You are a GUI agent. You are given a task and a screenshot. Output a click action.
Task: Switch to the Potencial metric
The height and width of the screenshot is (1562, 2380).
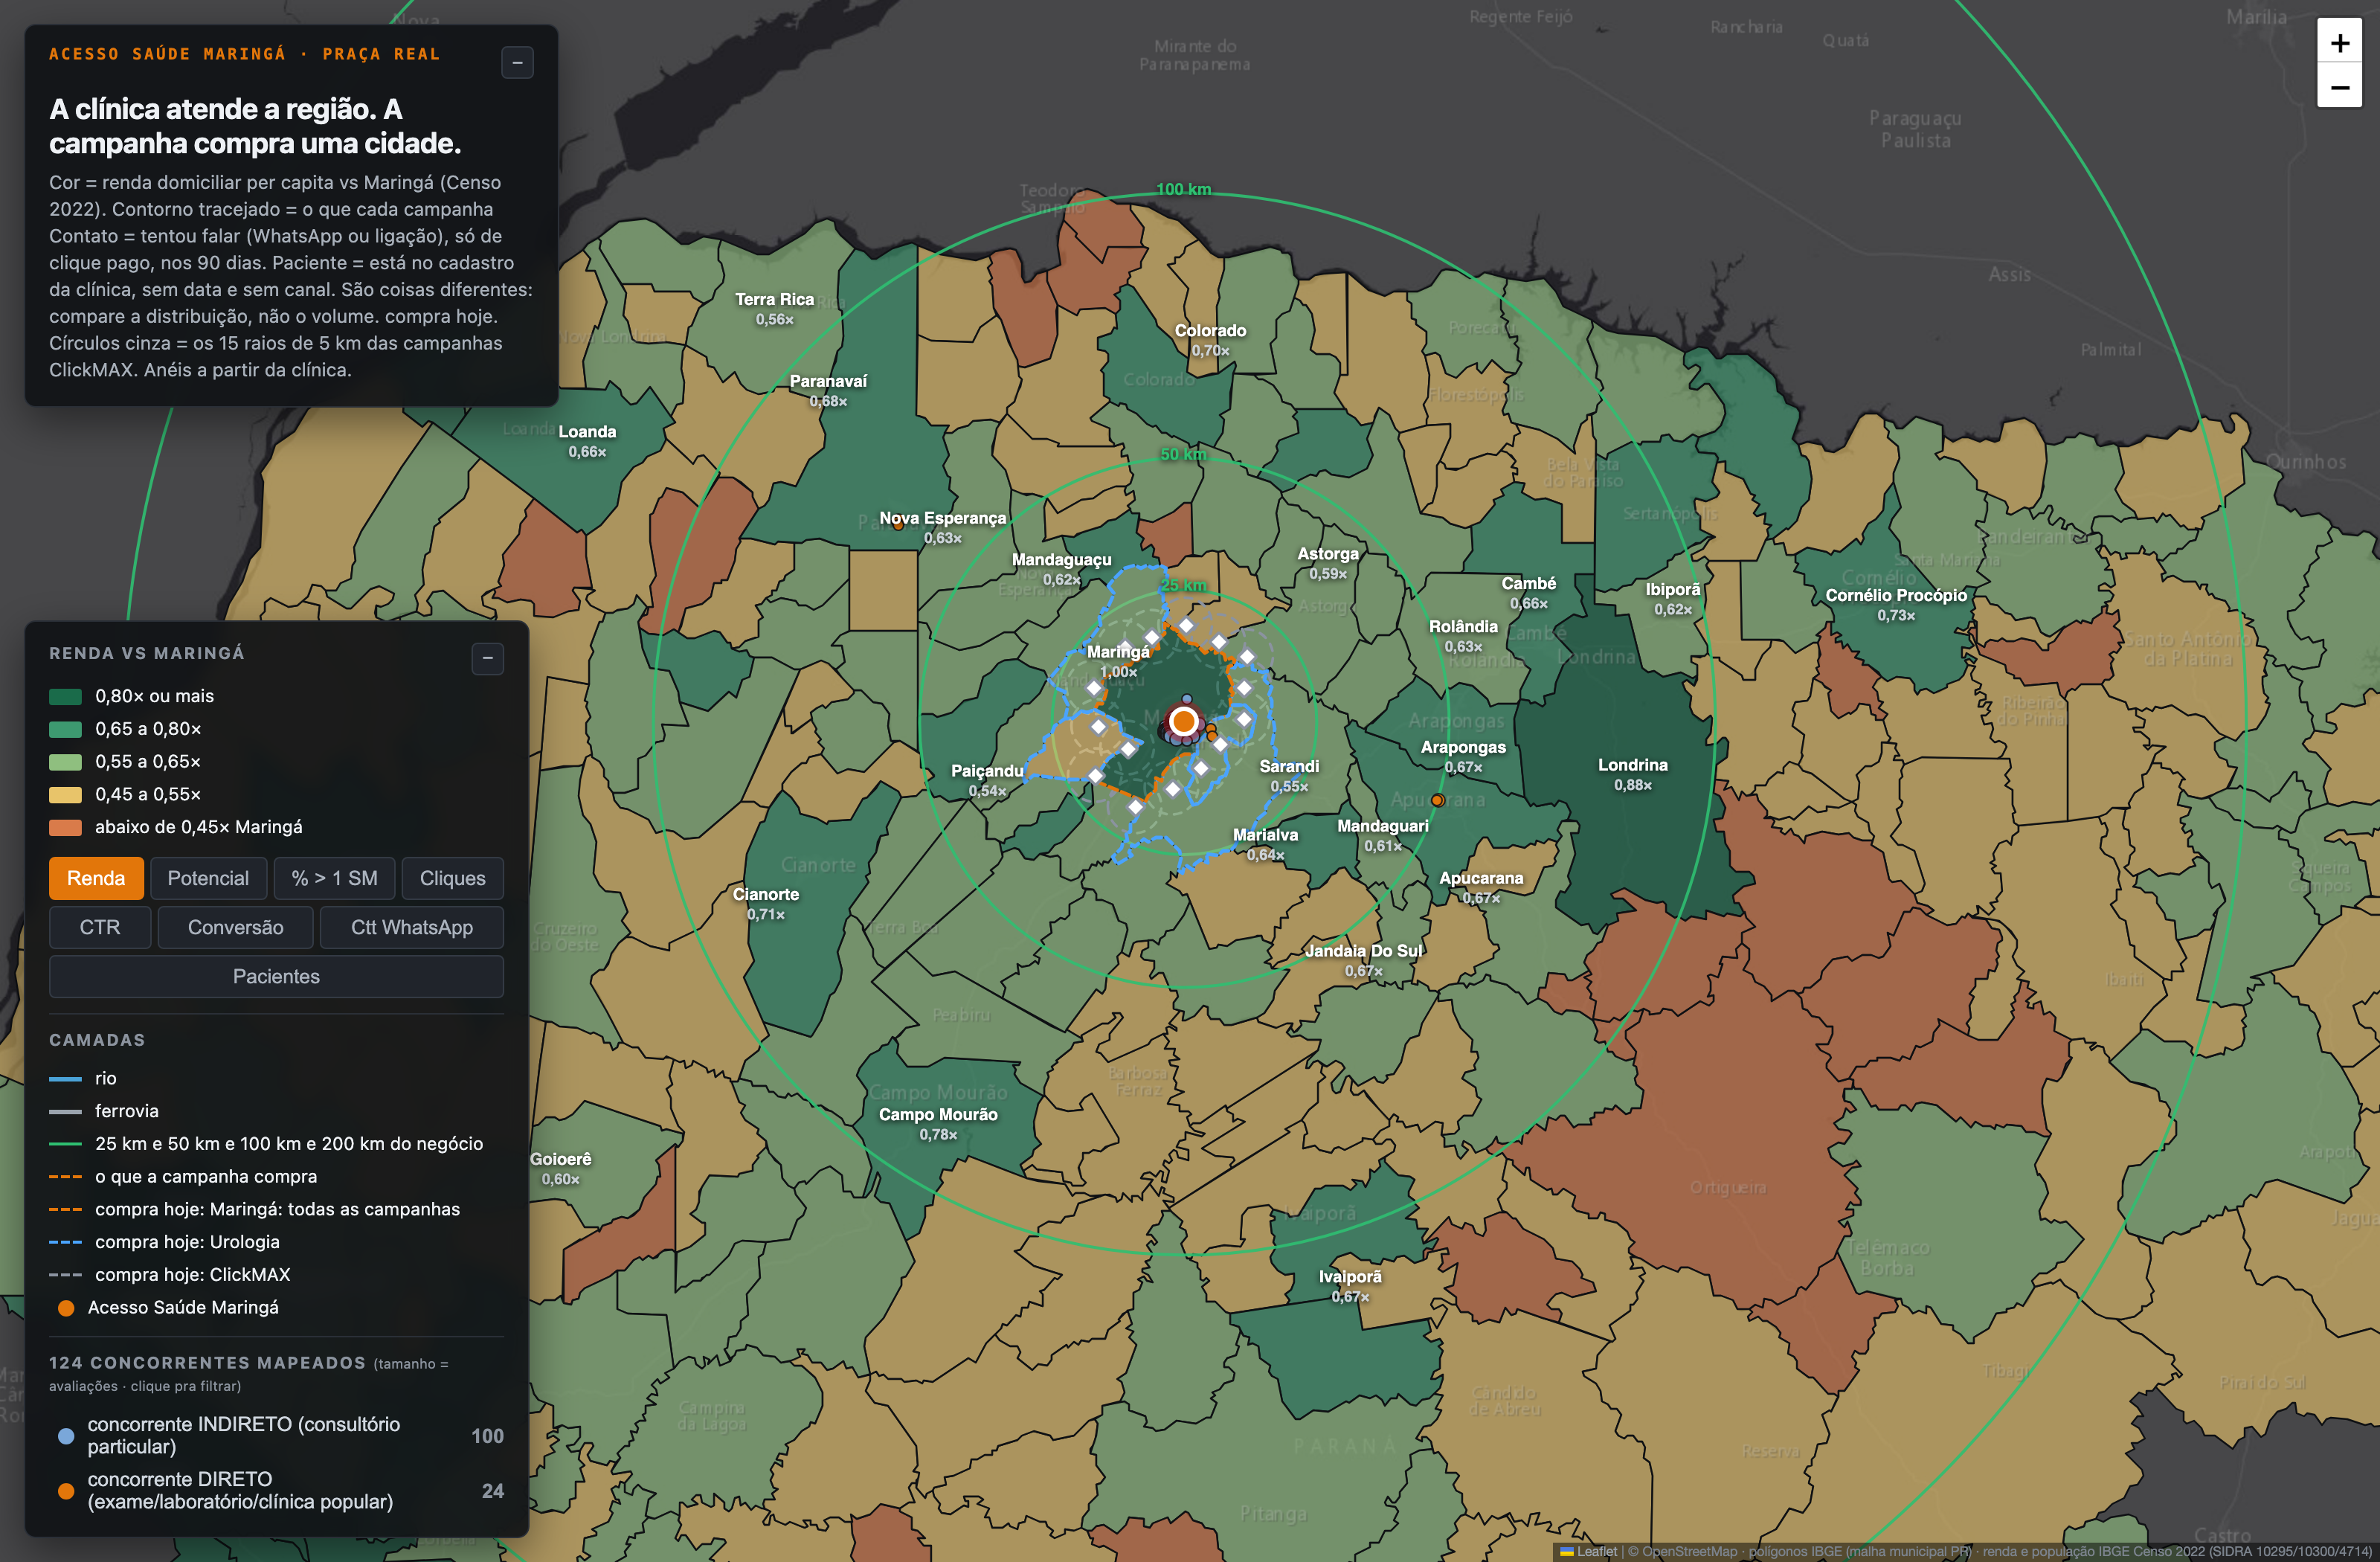pyautogui.click(x=208, y=878)
